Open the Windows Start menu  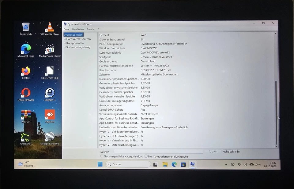[100, 164]
